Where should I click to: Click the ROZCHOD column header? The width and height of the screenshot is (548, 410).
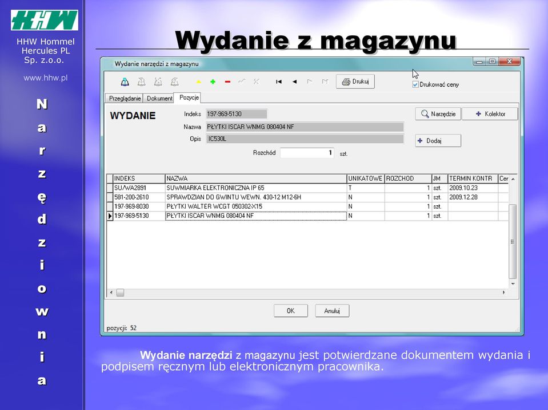[408, 178]
